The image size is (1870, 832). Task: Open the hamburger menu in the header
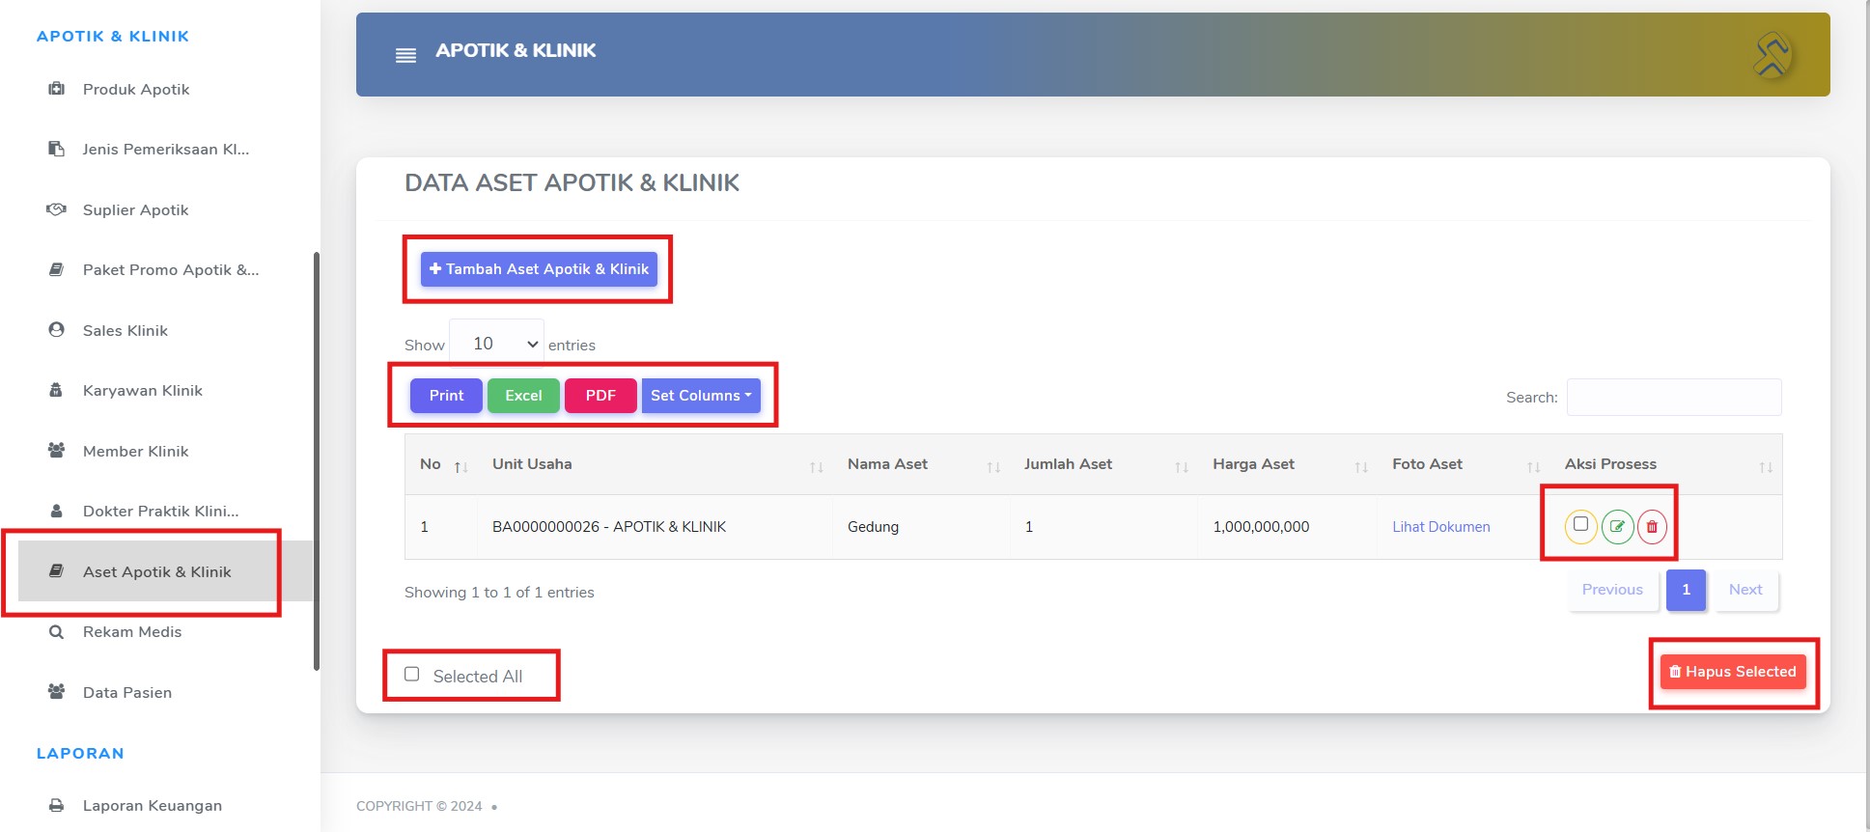(405, 56)
